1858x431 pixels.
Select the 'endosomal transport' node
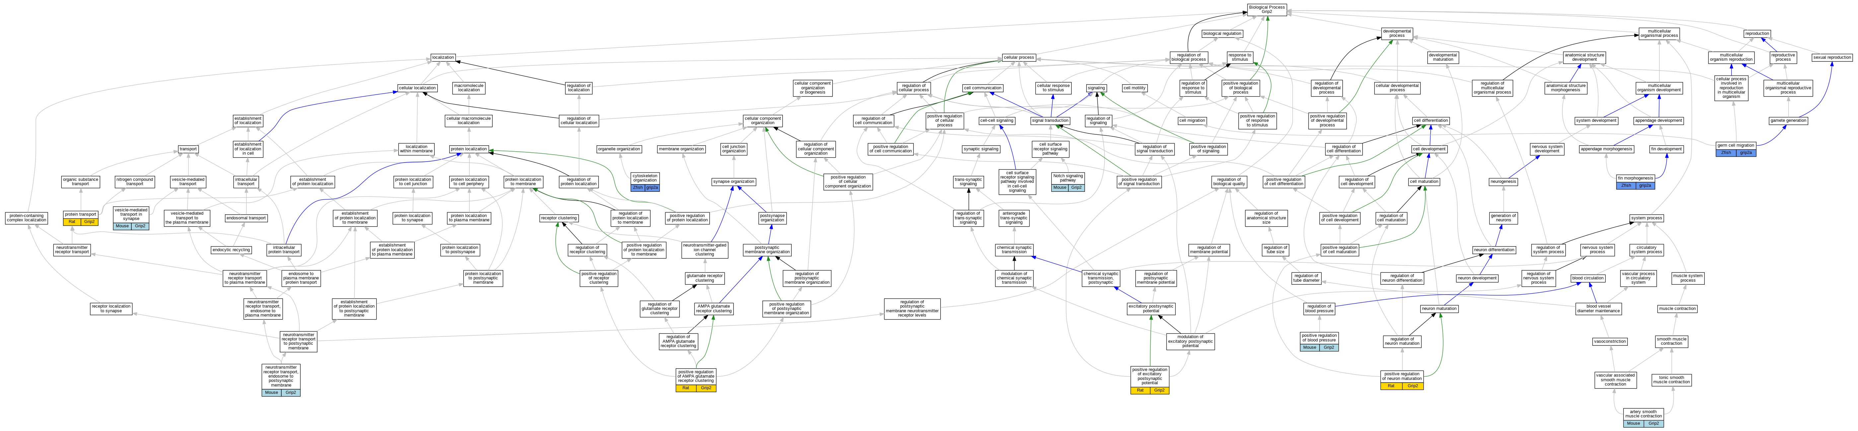click(246, 218)
